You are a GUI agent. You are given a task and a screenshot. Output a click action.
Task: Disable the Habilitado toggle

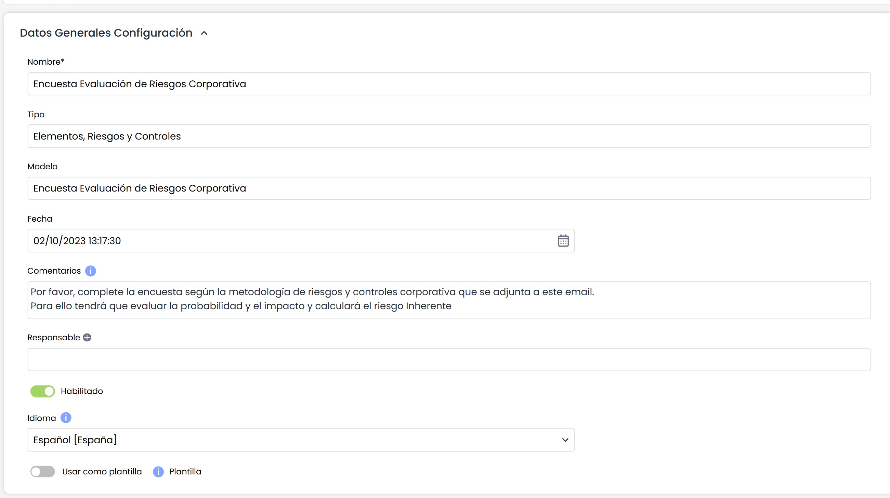(x=42, y=391)
